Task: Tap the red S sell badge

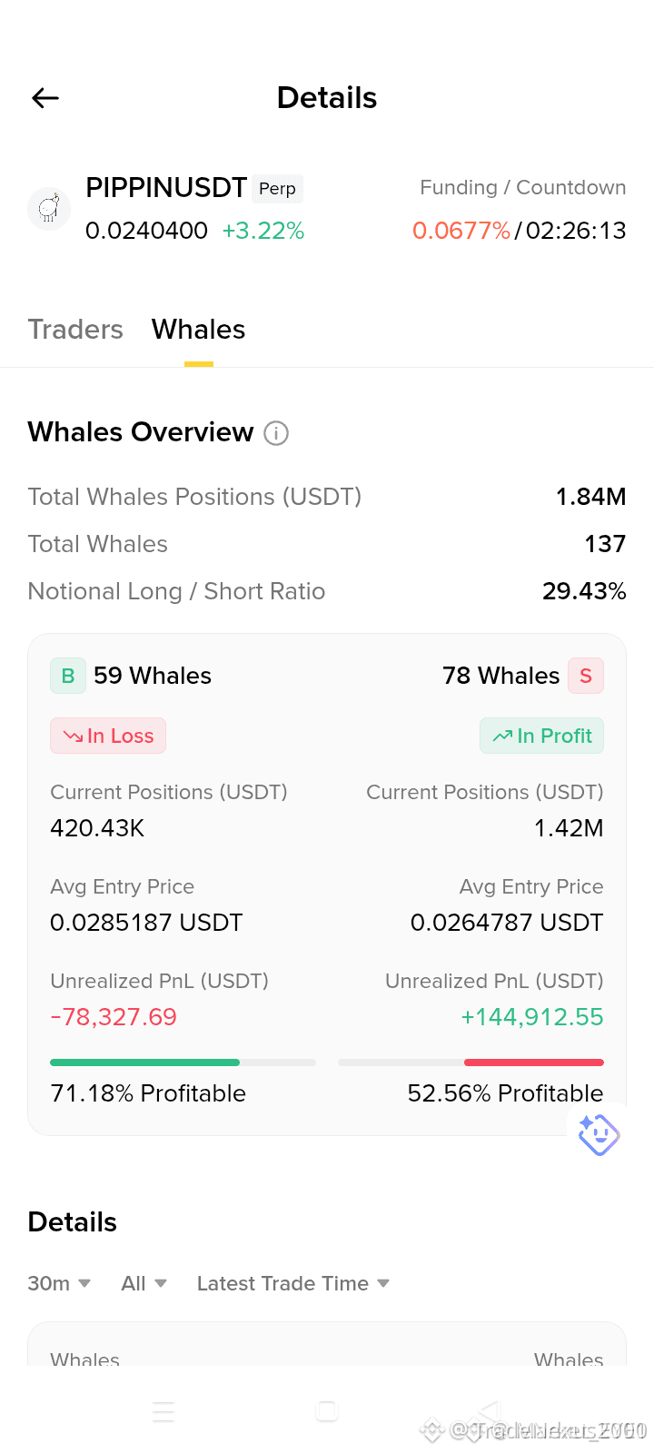Action: [586, 676]
